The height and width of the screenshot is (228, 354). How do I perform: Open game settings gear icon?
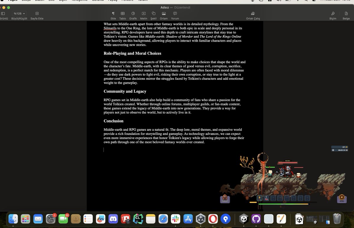[333, 150]
